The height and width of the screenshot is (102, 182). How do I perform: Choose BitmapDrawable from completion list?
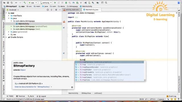[109, 72]
